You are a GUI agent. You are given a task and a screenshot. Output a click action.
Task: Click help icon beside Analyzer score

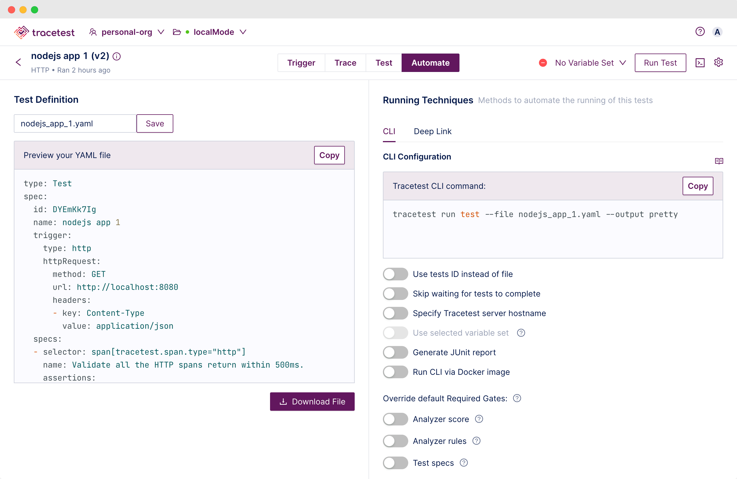(479, 419)
